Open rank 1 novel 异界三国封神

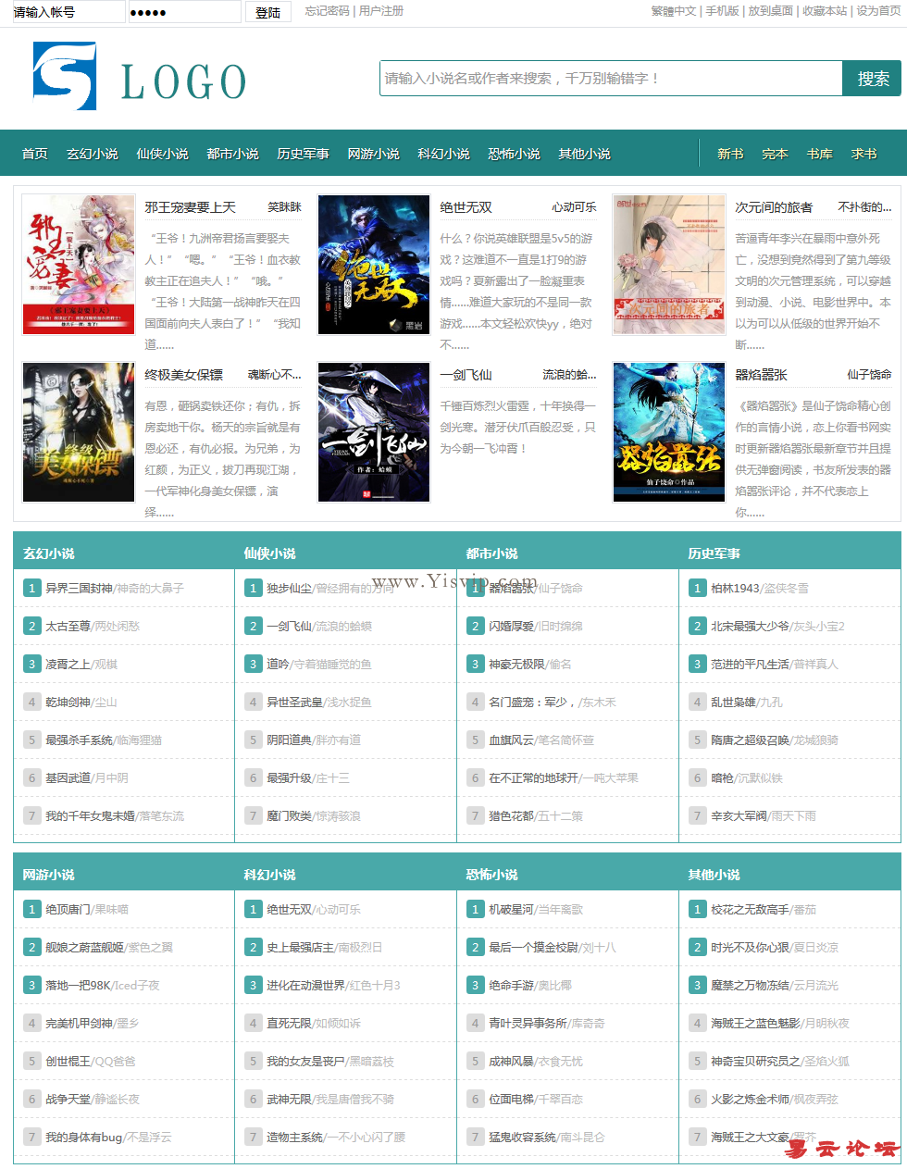tap(80, 589)
